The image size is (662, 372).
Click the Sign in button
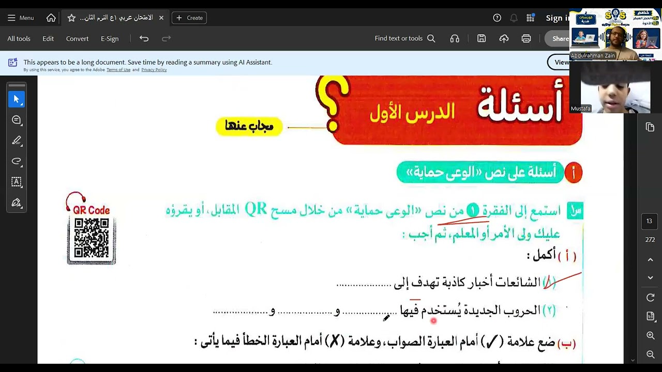tap(558, 18)
